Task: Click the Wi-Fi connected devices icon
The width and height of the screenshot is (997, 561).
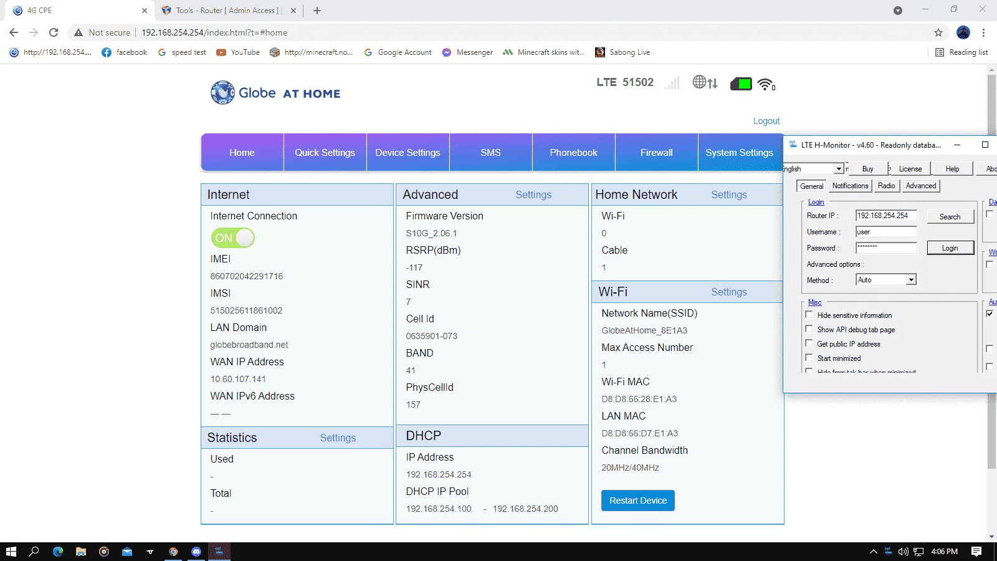Action: 766,84
